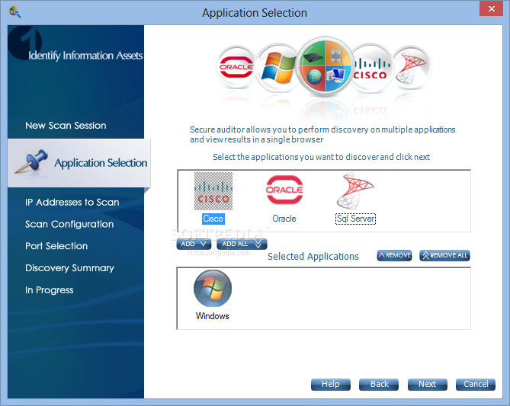
Task: Go to Discovery Summary step
Action: [69, 268]
